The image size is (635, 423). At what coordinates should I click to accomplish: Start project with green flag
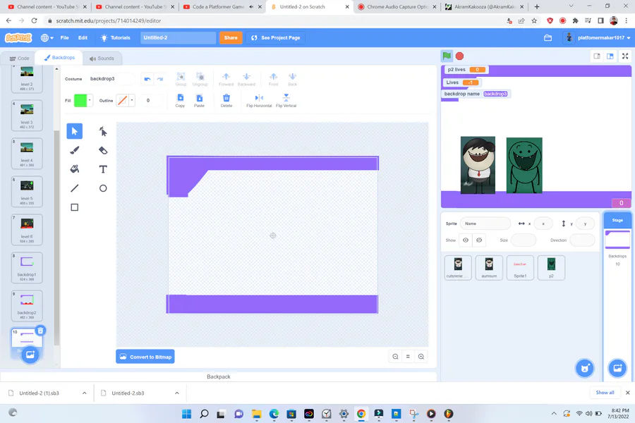tap(447, 56)
